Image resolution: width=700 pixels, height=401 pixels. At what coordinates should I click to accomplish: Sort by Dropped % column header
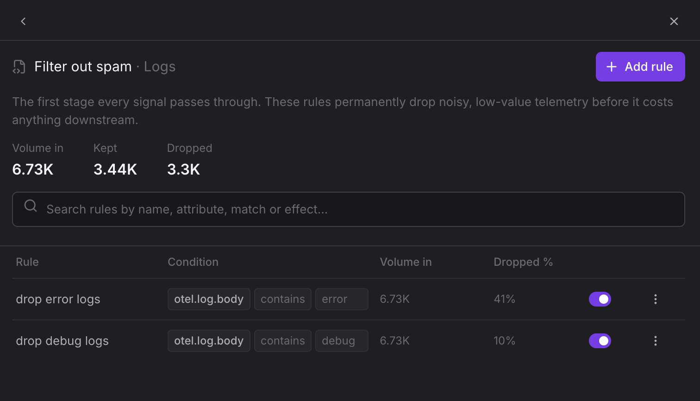tap(523, 262)
